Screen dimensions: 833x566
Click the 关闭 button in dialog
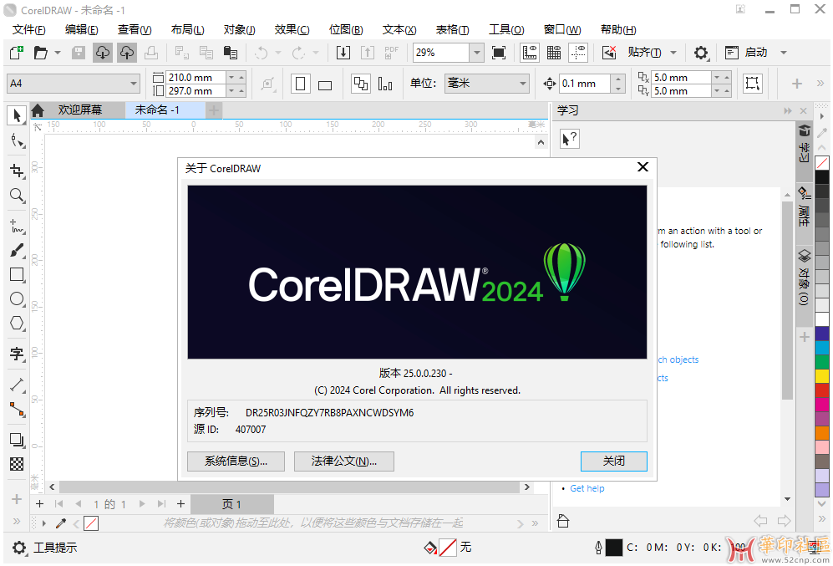point(613,461)
